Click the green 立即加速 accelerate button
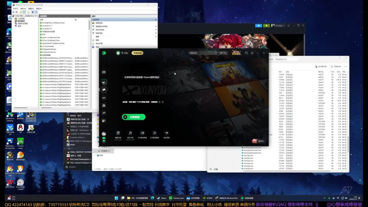Image resolution: width=368 pixels, height=207 pixels. (x=133, y=117)
